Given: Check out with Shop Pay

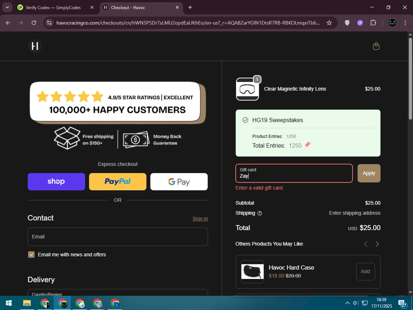Looking at the screenshot, I should tap(56, 182).
